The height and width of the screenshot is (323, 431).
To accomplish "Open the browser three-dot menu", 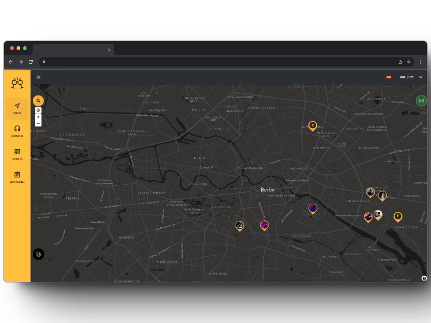I will click(420, 62).
